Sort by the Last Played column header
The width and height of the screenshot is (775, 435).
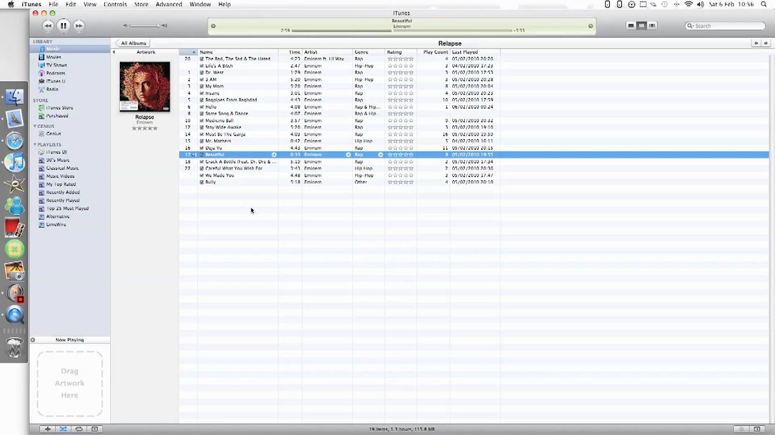click(x=475, y=52)
